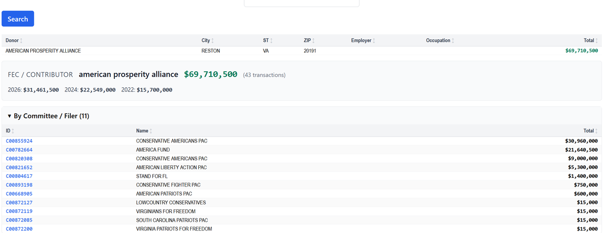The width and height of the screenshot is (607, 233).
Task: Click the AMERICA FUND committee name
Action: tap(153, 150)
